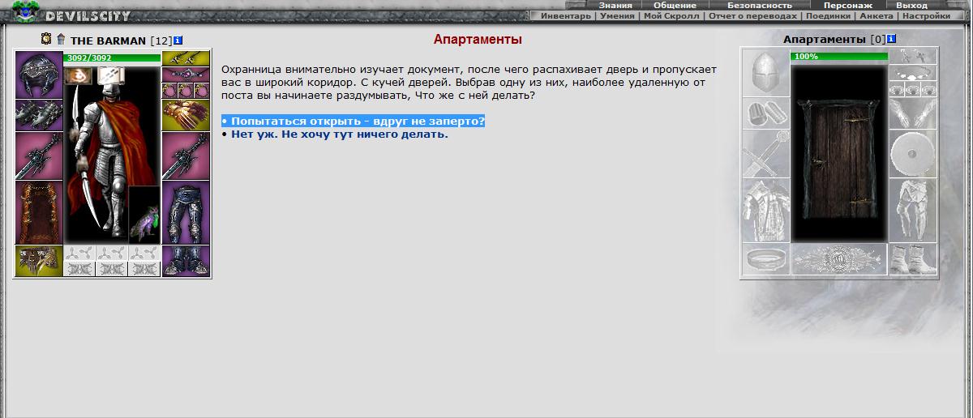Click the owl pet icon
Viewport: 973px width, 418px height.
[144, 214]
